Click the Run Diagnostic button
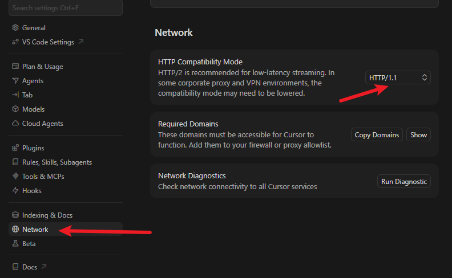The height and width of the screenshot is (278, 452). [404, 181]
